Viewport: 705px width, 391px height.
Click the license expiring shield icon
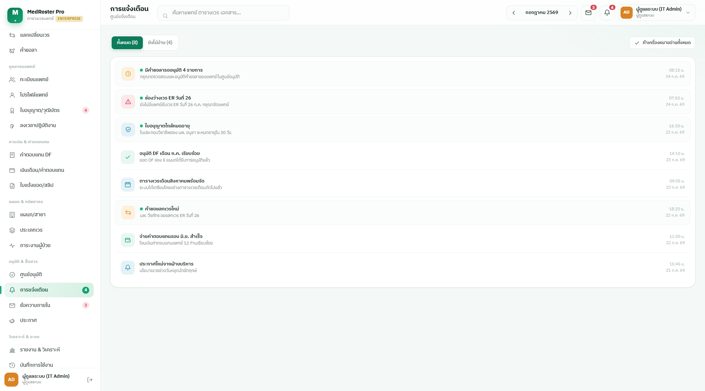pyautogui.click(x=128, y=130)
